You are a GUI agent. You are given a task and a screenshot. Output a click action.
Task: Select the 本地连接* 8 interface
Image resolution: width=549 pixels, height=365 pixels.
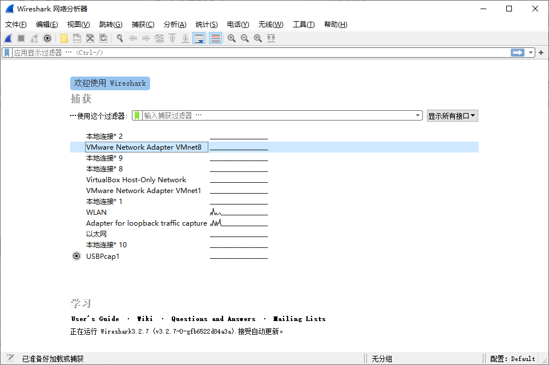[274, 169]
